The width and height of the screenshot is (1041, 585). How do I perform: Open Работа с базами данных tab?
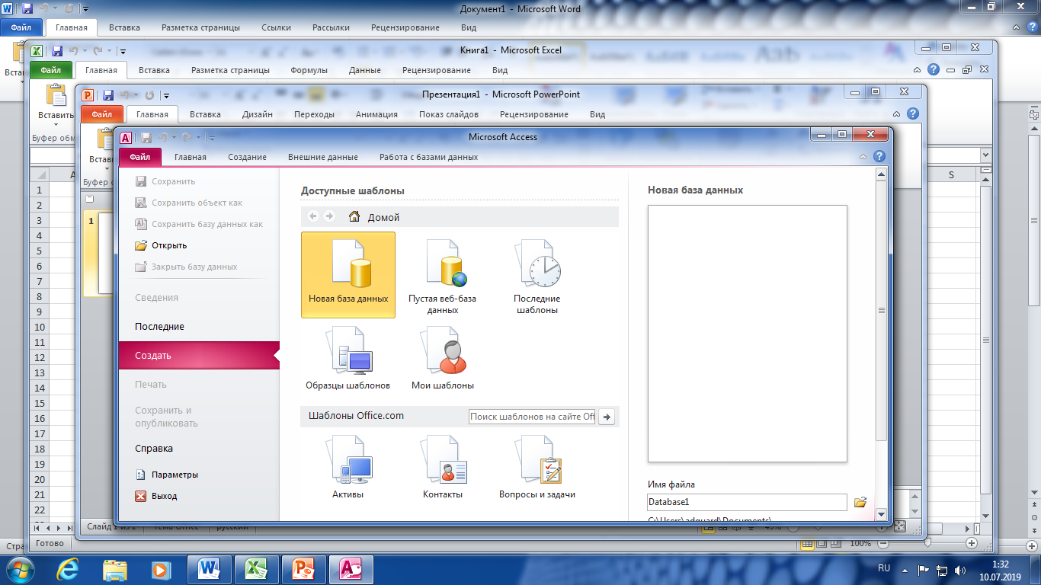[x=429, y=157]
